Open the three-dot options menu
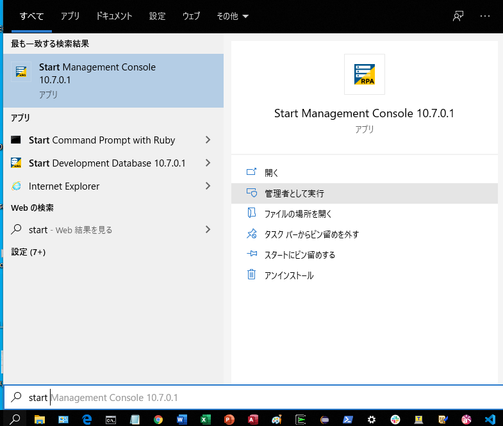The width and height of the screenshot is (503, 426). point(484,16)
